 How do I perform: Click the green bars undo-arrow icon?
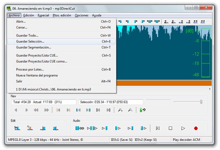click(x=143, y=110)
